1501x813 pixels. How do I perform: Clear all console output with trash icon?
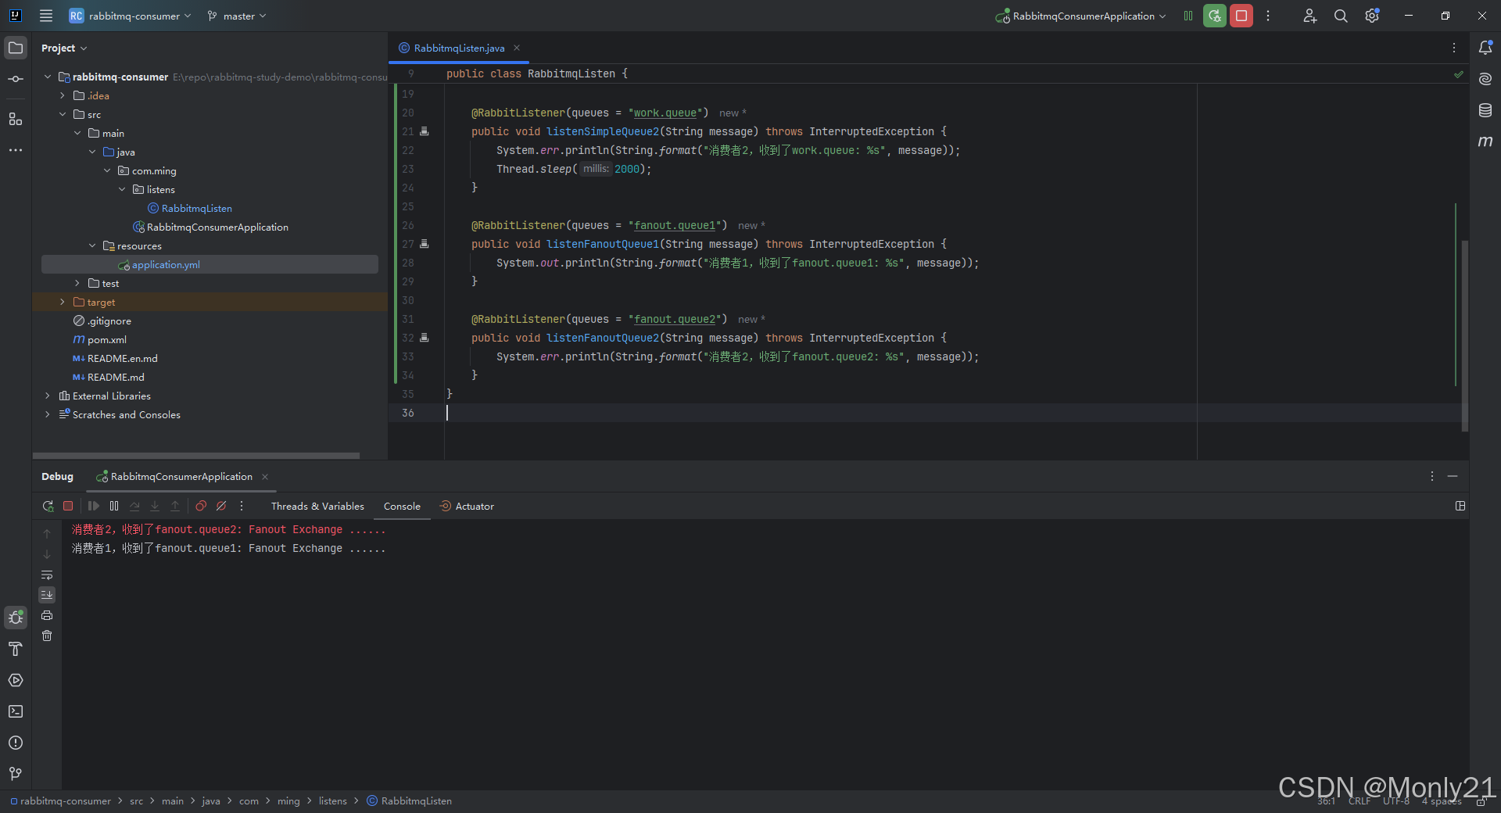tap(47, 636)
